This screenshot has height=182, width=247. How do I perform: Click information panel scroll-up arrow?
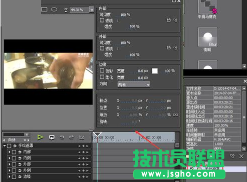pyautogui.click(x=244, y=88)
